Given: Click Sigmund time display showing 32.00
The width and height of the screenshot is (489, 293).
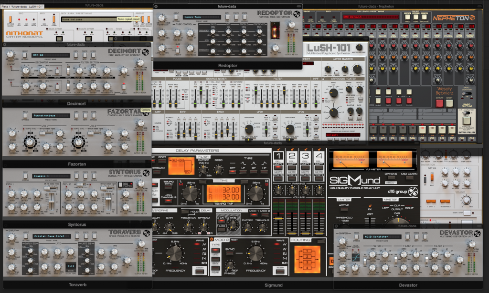Looking at the screenshot, I should (x=223, y=193).
